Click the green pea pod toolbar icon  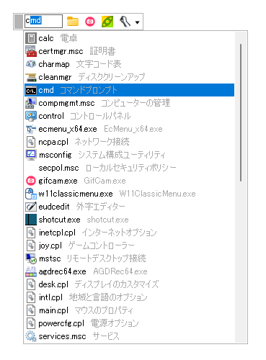pos(107,22)
